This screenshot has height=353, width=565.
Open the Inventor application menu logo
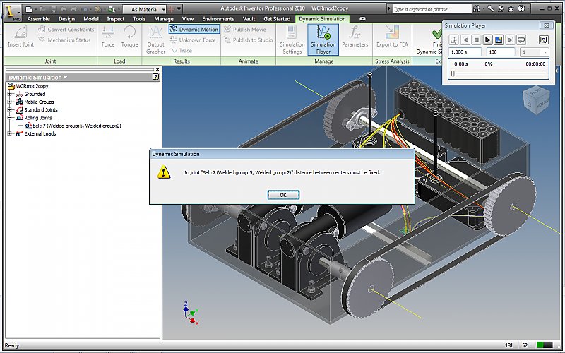pyautogui.click(x=11, y=11)
